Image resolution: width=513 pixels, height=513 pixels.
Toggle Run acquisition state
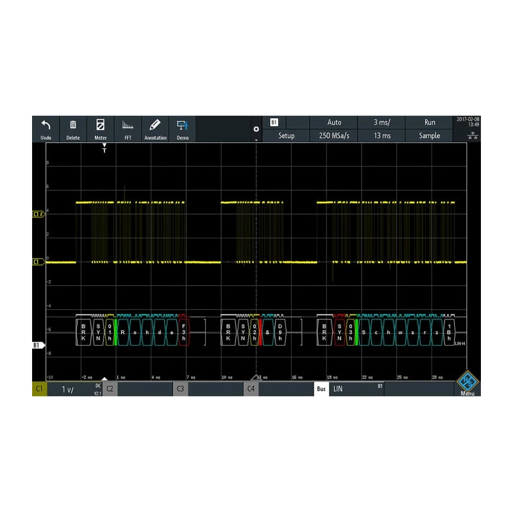tap(429, 122)
